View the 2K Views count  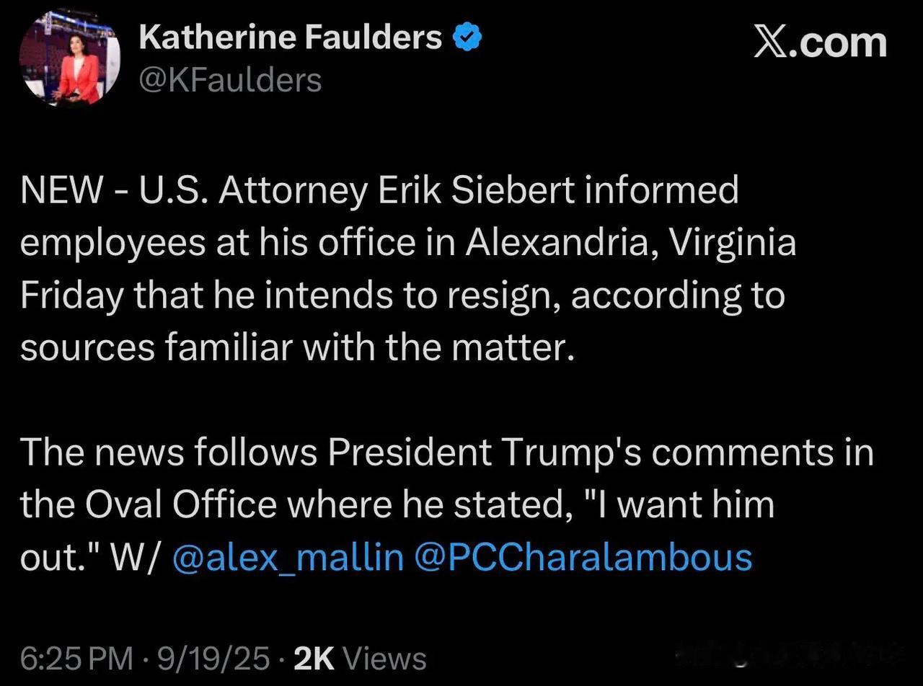pos(361,659)
